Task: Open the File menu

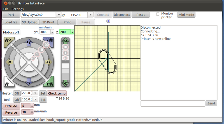Action: 6,9
